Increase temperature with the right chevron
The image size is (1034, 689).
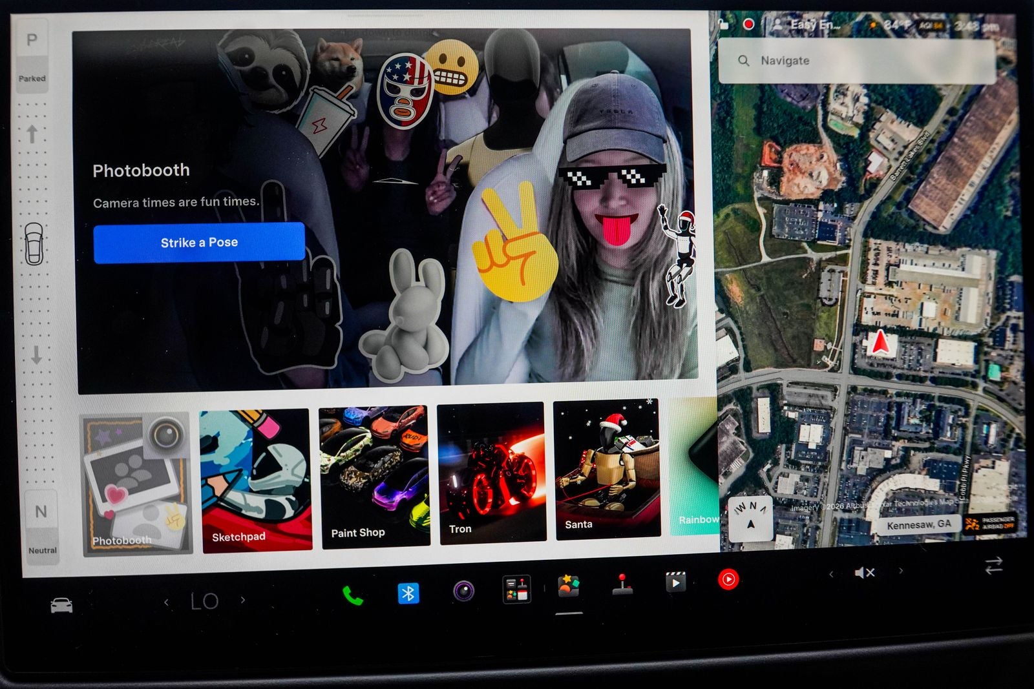click(x=243, y=600)
